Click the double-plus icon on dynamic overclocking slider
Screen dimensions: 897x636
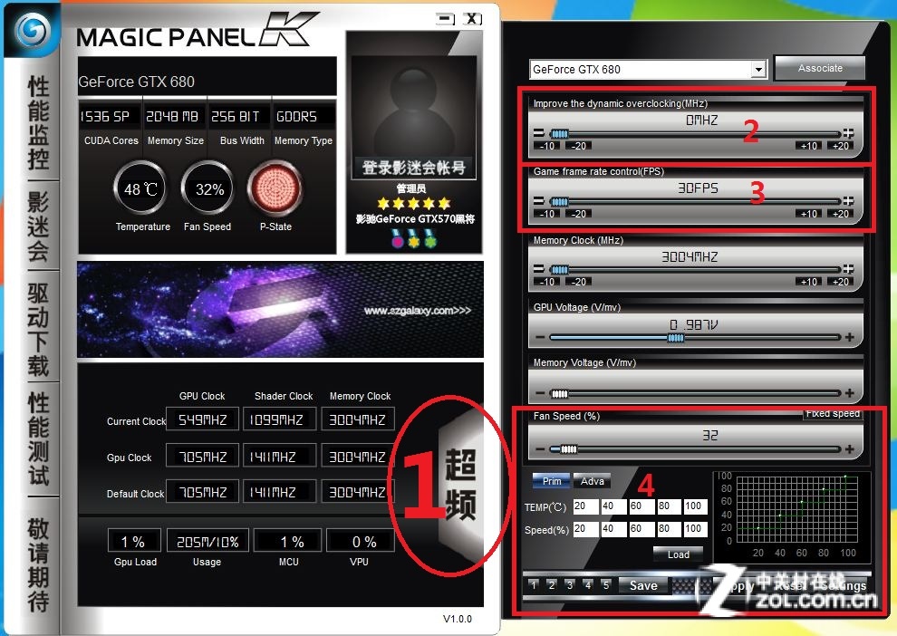tap(848, 133)
